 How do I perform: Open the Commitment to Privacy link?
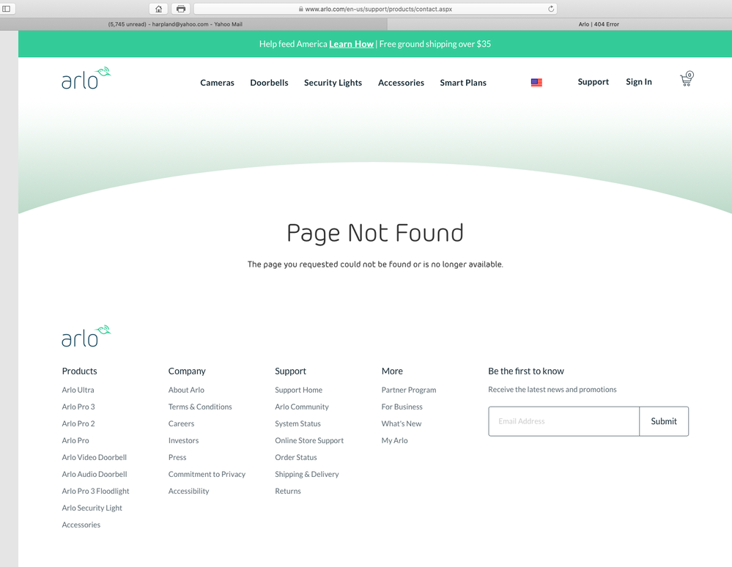207,474
